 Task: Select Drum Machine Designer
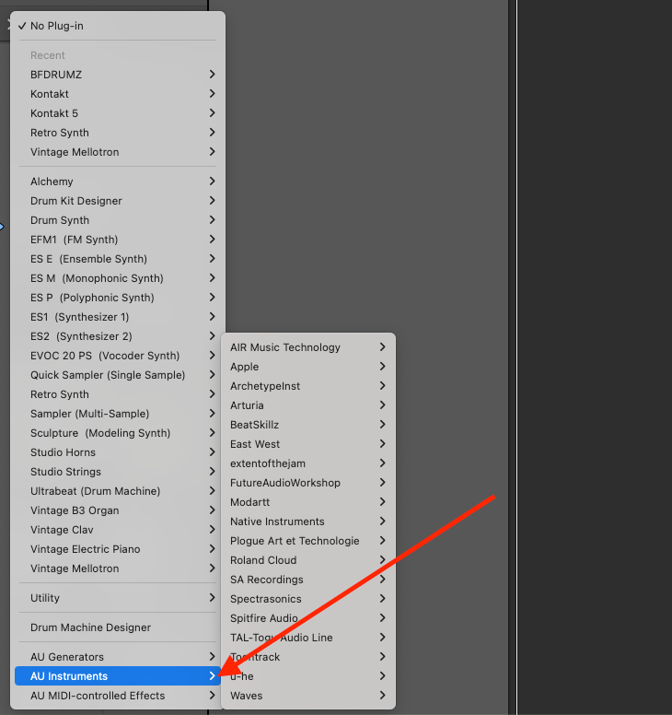pyautogui.click(x=118, y=627)
